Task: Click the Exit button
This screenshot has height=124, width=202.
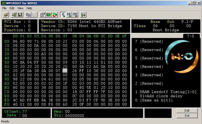Action: [187, 116]
